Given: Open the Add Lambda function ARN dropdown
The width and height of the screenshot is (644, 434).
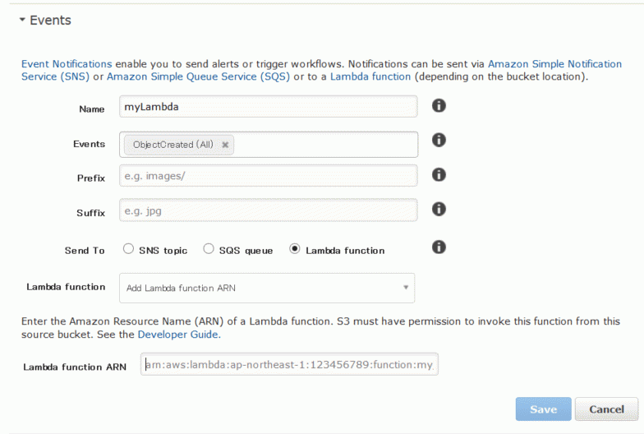Looking at the screenshot, I should pos(267,288).
